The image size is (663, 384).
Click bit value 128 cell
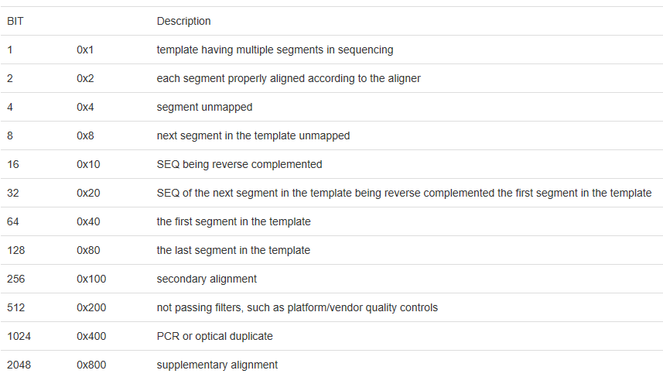click(16, 250)
